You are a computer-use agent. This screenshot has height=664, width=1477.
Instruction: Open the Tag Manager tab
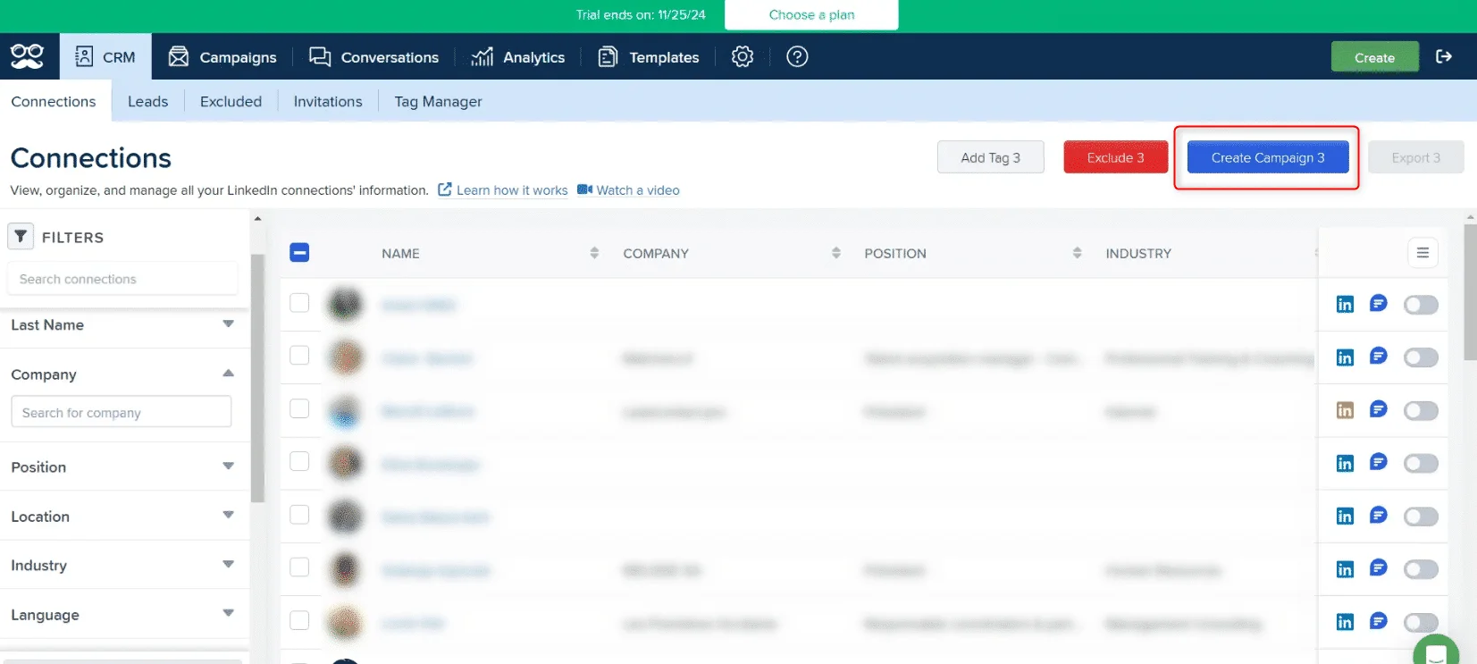(438, 101)
